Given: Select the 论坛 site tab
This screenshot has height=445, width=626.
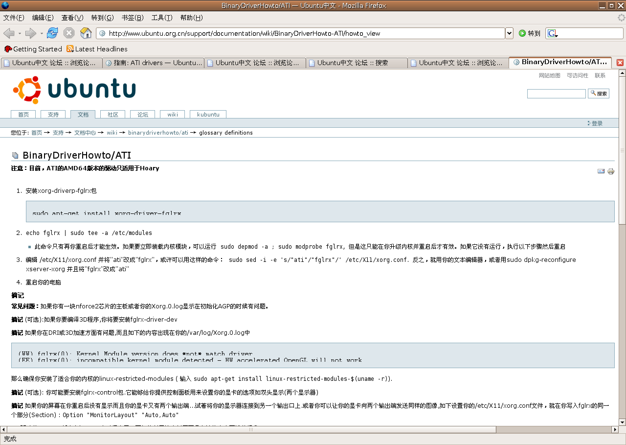Looking at the screenshot, I should pyautogui.click(x=143, y=115).
